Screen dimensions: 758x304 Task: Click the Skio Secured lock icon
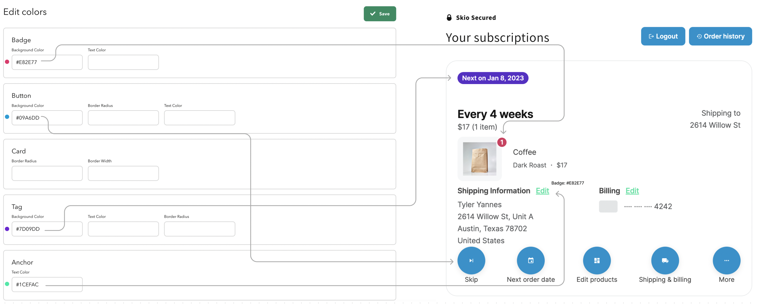click(x=449, y=18)
